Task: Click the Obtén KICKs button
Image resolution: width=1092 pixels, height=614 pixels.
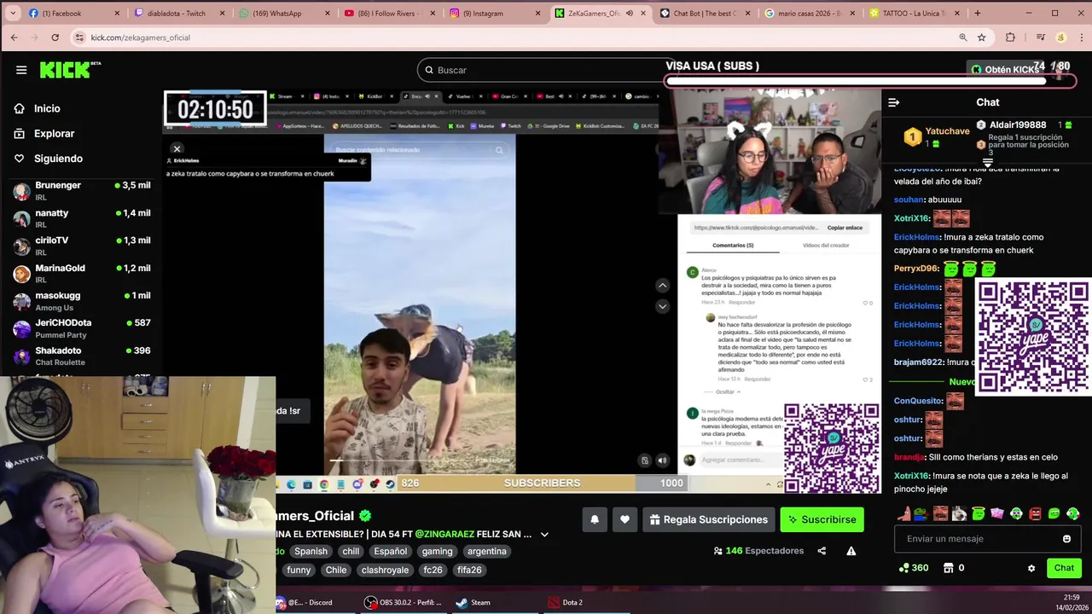Action: tap(1005, 70)
